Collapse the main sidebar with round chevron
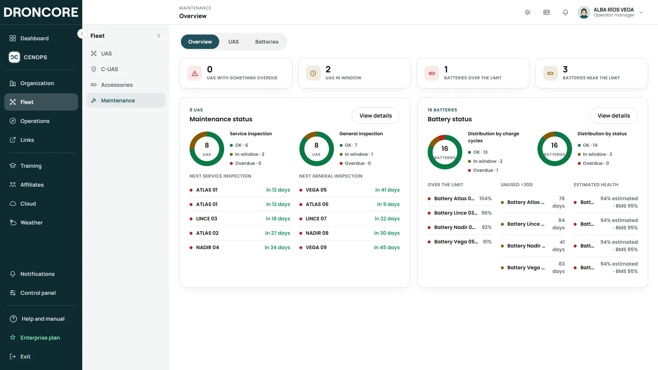Screen dimensions: 658x370 tap(82, 34)
